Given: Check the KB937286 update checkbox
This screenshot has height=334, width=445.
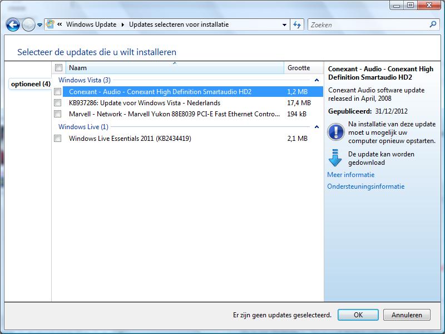Looking at the screenshot, I should pos(58,102).
